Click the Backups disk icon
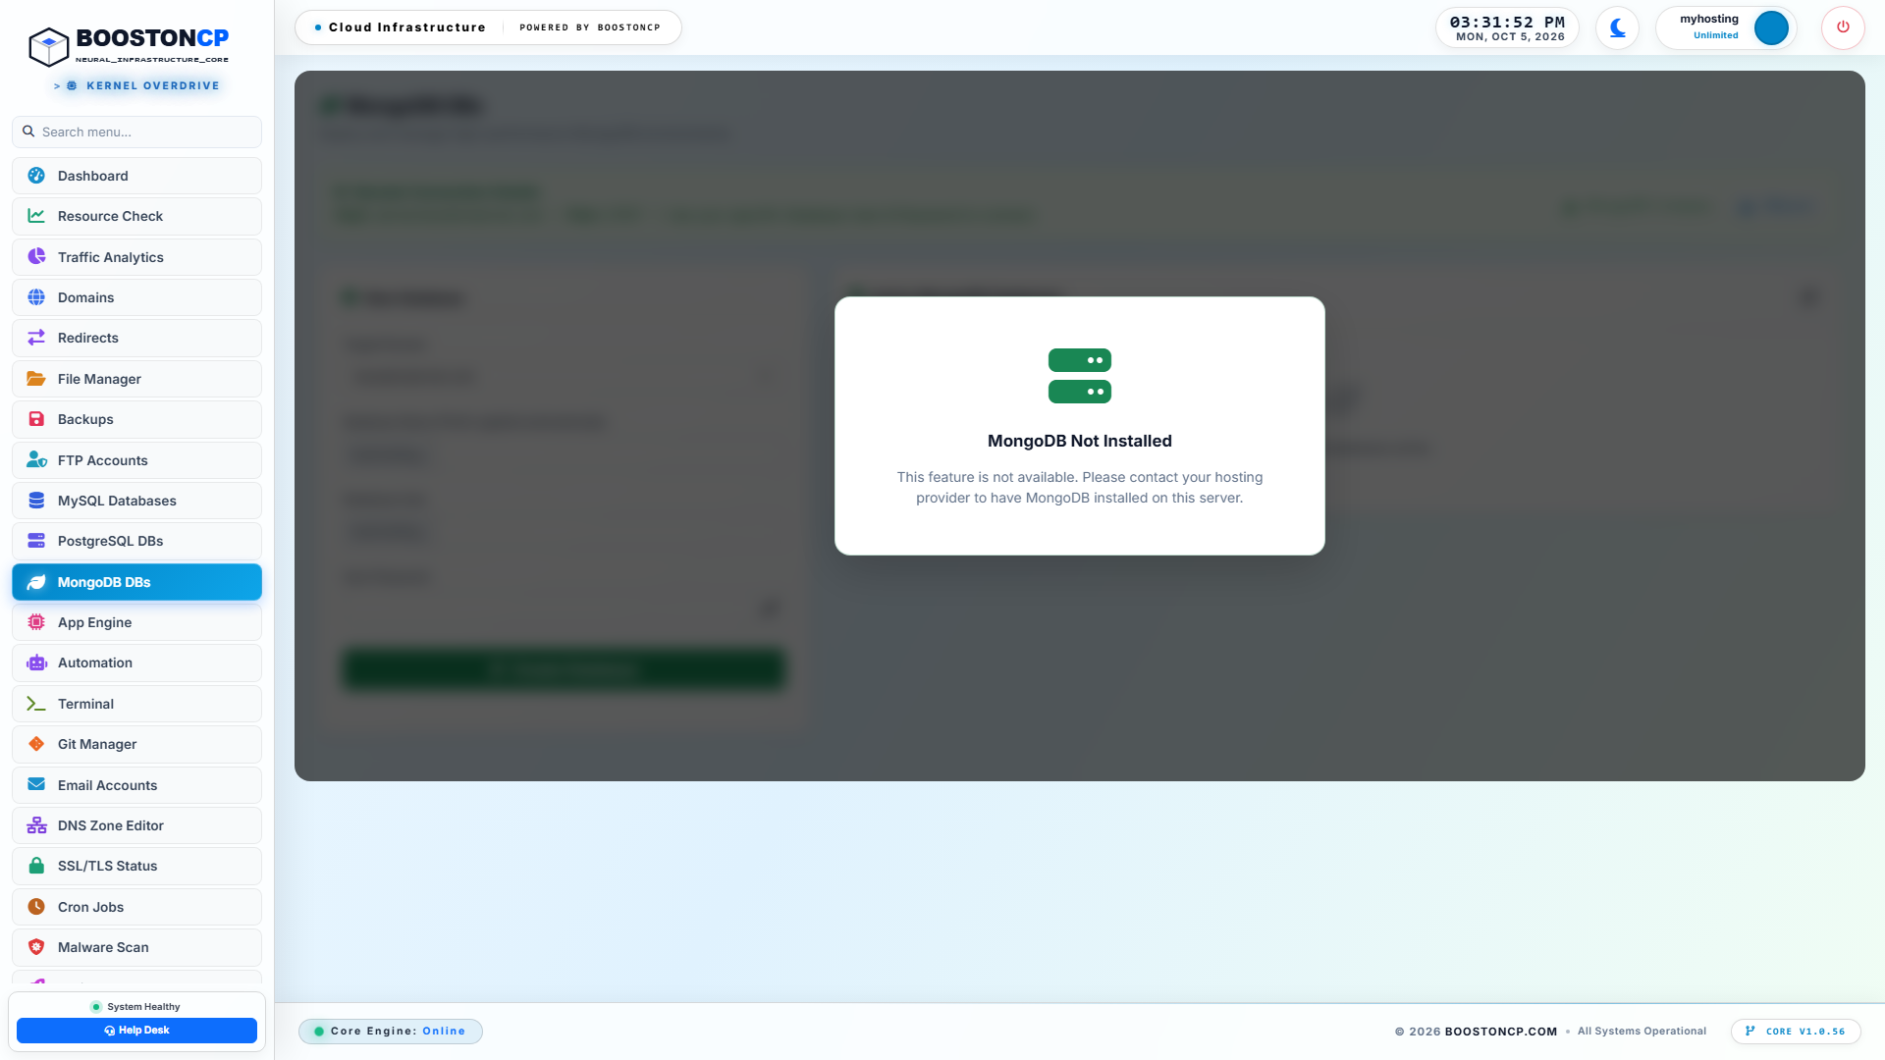This screenshot has height=1060, width=1885. pos(36,419)
